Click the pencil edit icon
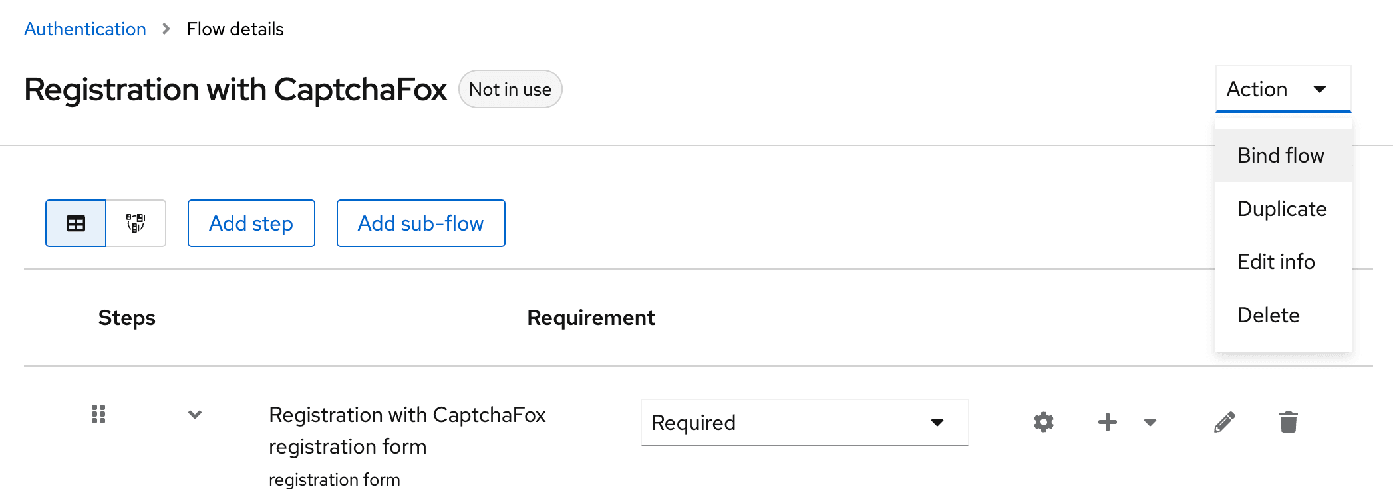Image resolution: width=1393 pixels, height=489 pixels. 1225,422
